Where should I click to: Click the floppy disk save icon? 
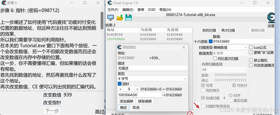coord(128,17)
